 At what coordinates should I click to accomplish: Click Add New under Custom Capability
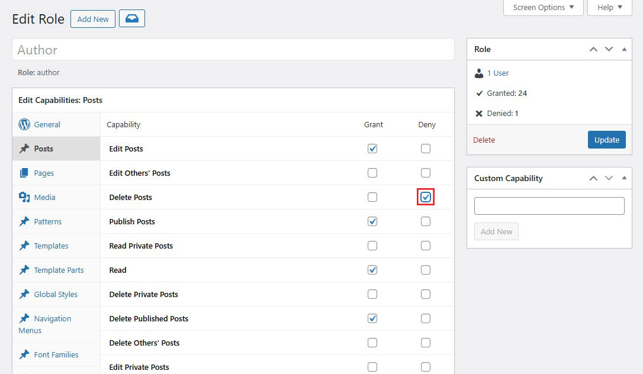[x=496, y=231]
